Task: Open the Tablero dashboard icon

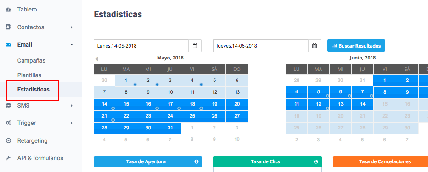Action: click(x=8, y=10)
